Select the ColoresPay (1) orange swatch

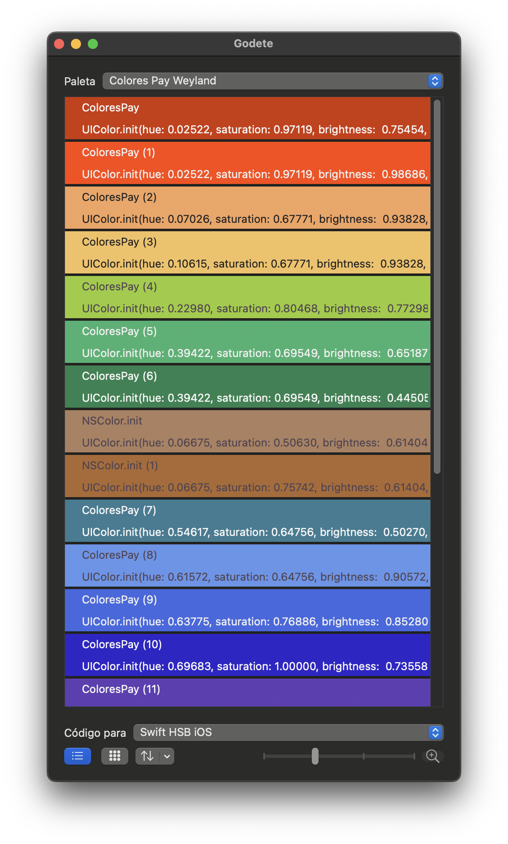tap(247, 163)
